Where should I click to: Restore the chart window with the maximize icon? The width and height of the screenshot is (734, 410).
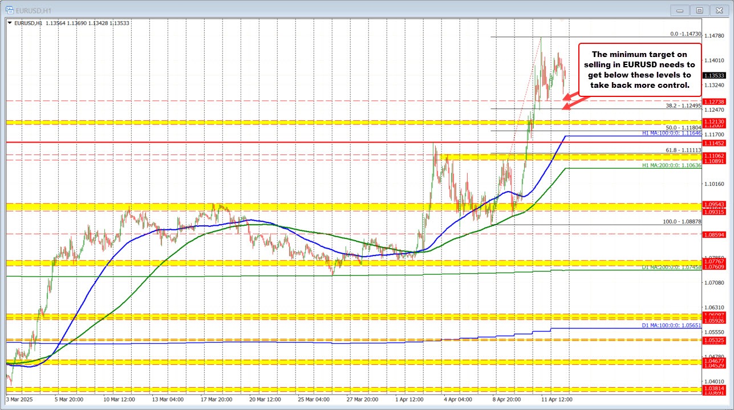tap(699, 10)
